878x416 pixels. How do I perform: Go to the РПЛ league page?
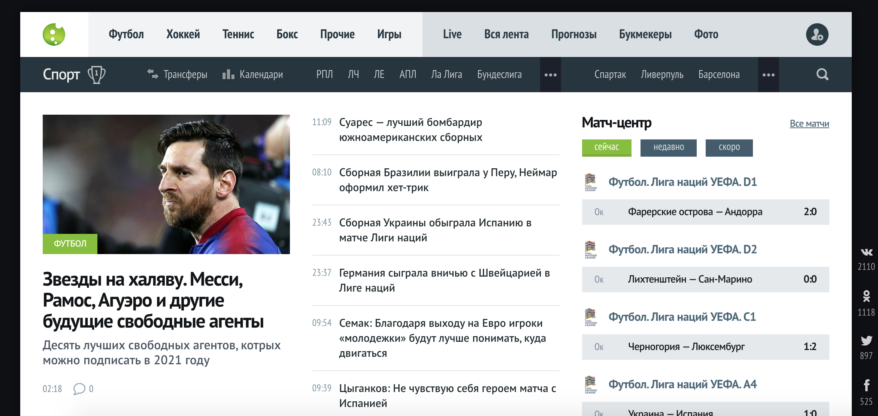click(324, 75)
